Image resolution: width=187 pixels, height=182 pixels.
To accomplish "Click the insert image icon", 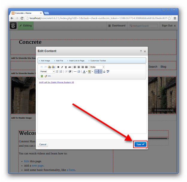I will (x=42, y=76).
